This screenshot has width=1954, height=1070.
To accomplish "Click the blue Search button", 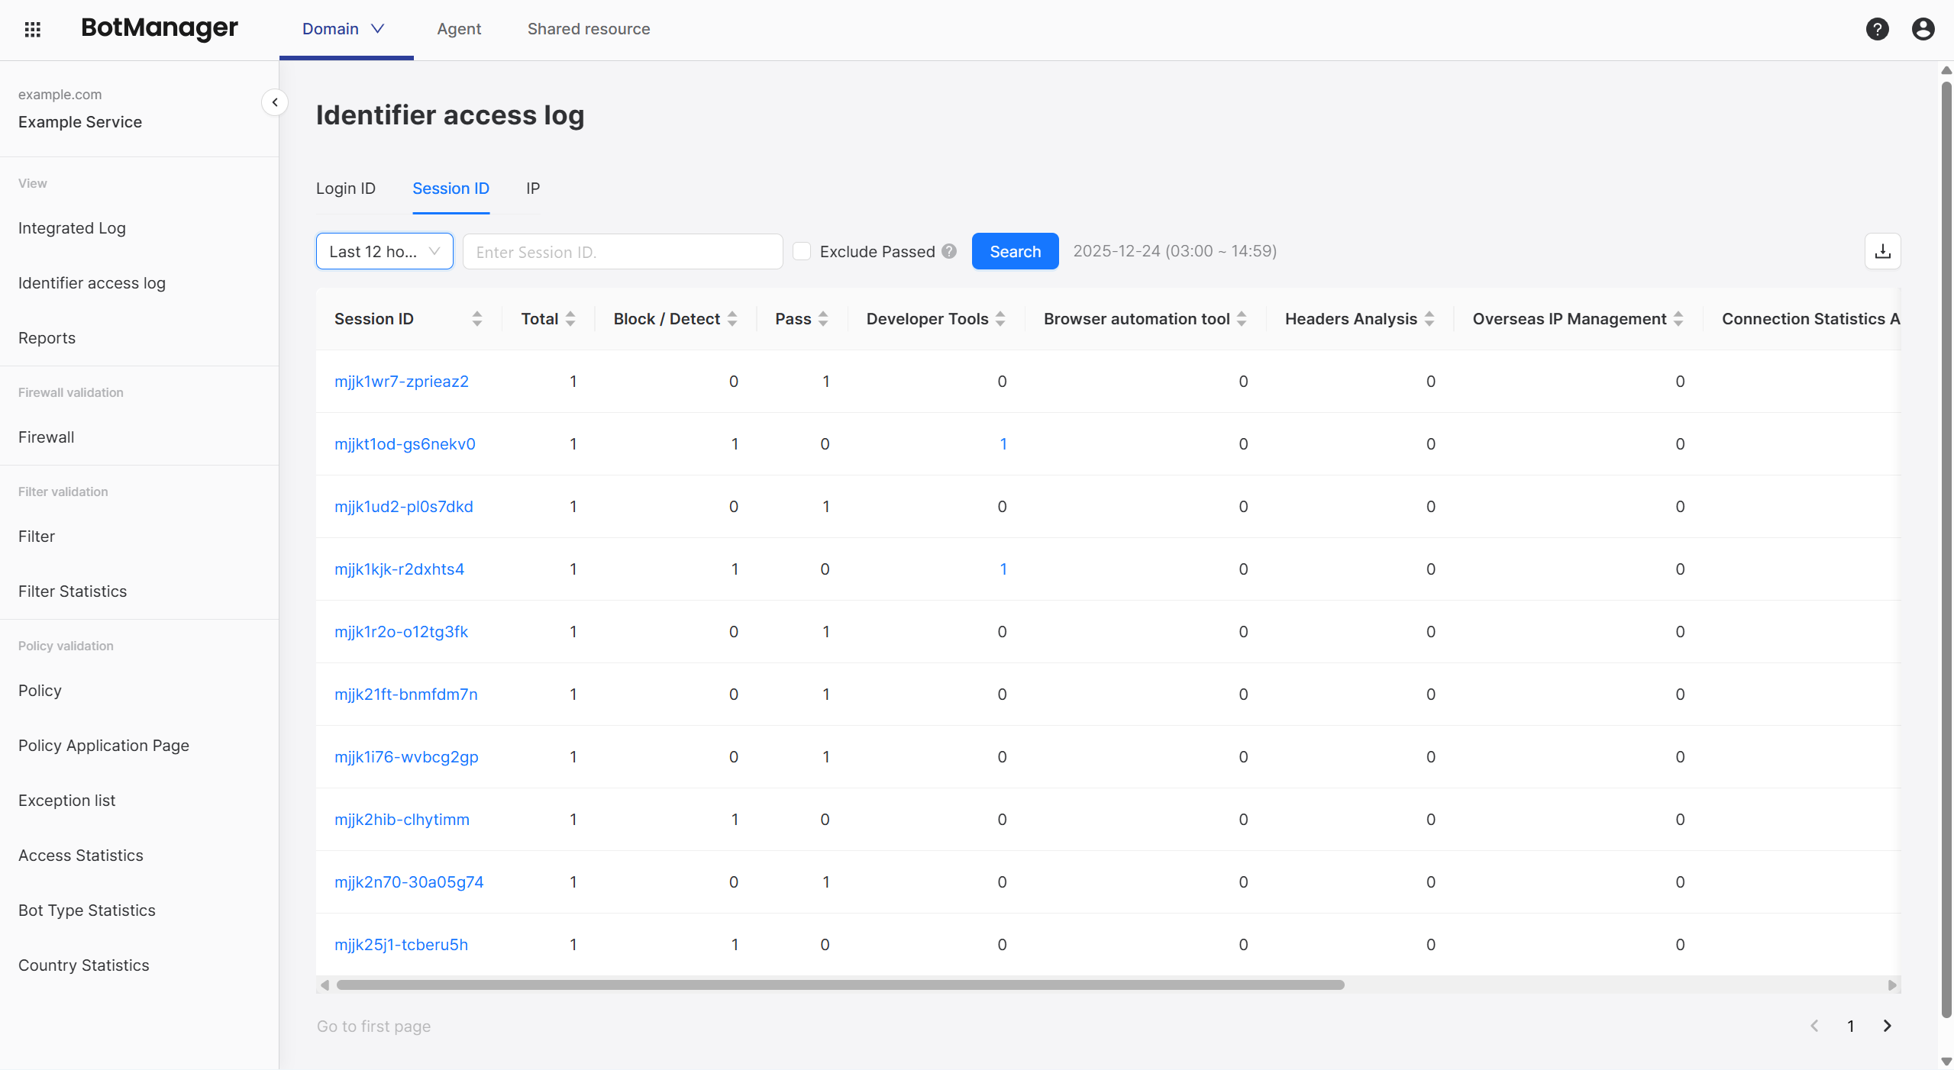I will (x=1015, y=251).
